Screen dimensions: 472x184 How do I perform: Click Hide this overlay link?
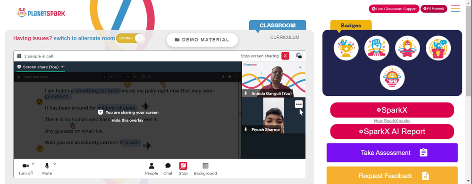127,120
